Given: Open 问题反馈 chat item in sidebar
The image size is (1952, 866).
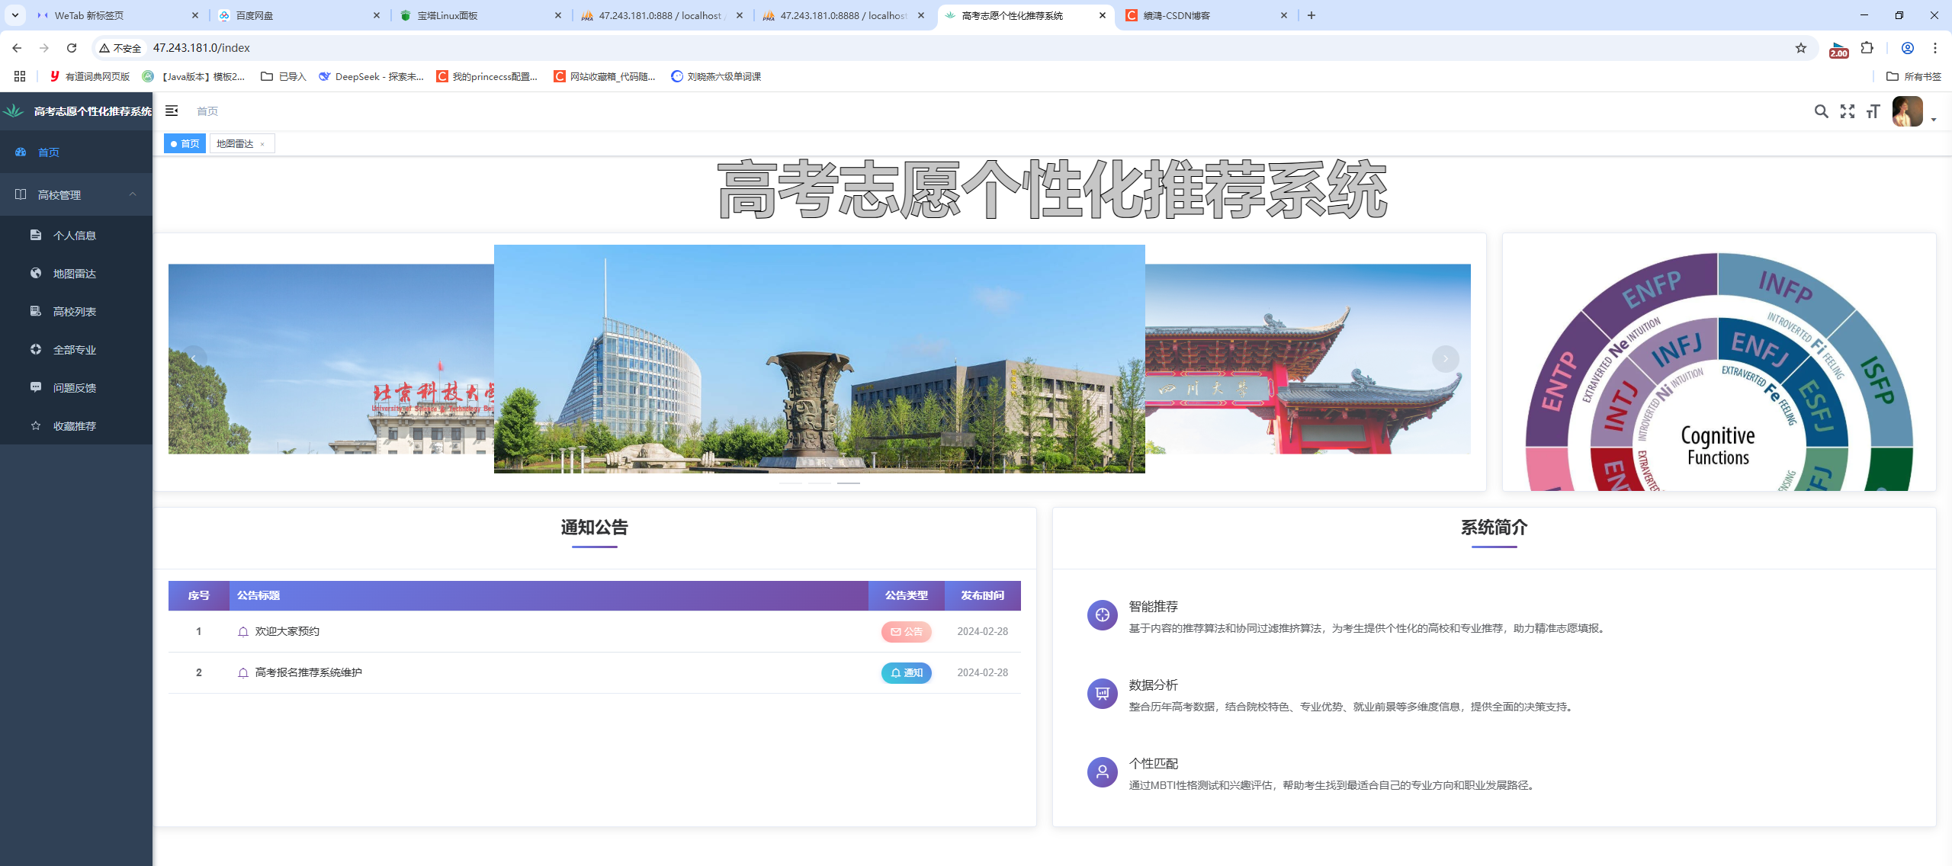Looking at the screenshot, I should 74,388.
